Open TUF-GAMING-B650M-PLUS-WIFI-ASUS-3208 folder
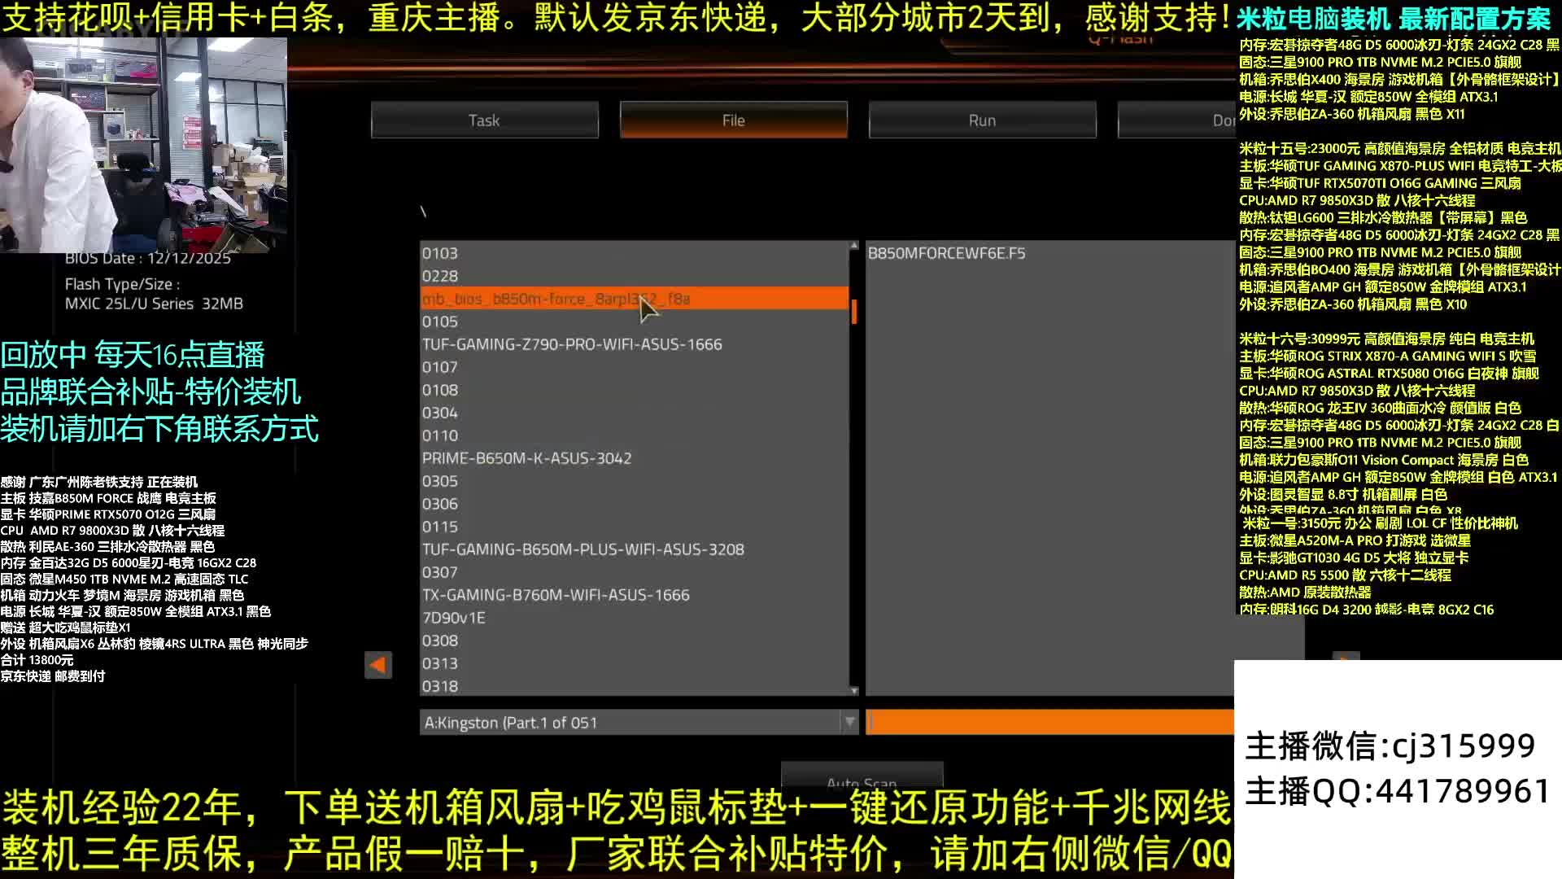 (x=582, y=549)
